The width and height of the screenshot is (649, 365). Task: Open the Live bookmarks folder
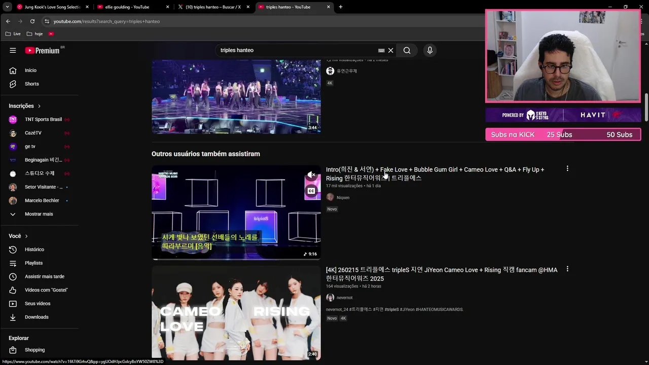[x=13, y=33]
